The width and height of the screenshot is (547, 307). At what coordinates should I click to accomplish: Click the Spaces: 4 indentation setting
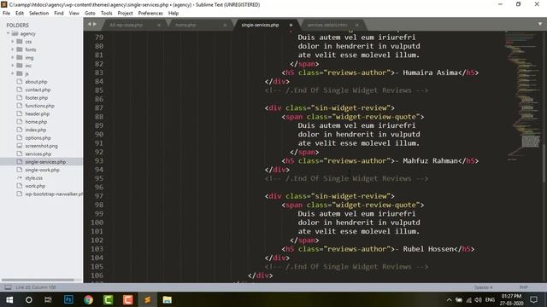[x=483, y=287]
